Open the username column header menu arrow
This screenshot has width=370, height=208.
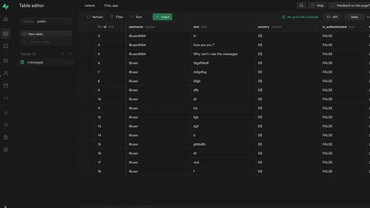click(186, 27)
